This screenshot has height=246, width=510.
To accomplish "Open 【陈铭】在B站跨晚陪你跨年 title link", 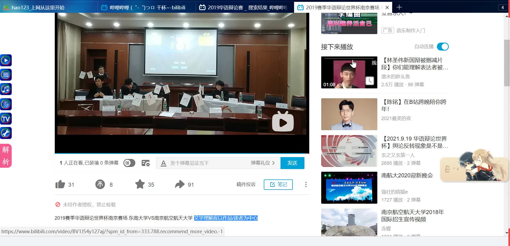I will coord(414,105).
